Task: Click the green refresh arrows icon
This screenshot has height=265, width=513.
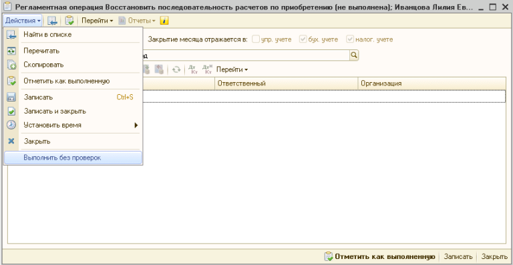Action: (176, 69)
